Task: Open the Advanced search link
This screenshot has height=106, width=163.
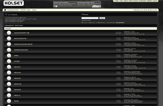Action: [x=86, y=20]
